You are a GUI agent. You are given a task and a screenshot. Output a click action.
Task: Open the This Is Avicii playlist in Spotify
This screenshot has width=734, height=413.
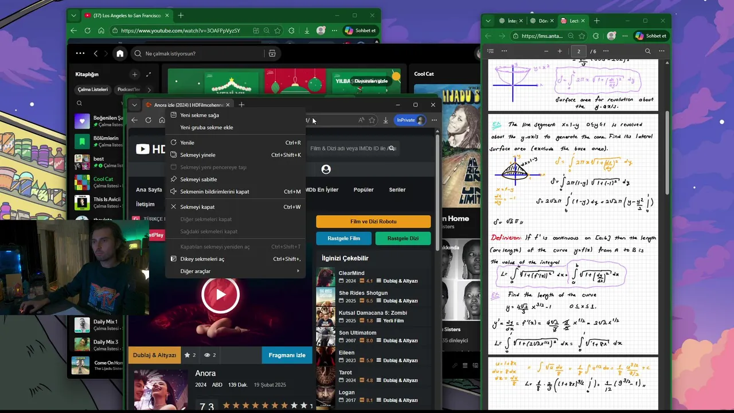click(99, 202)
